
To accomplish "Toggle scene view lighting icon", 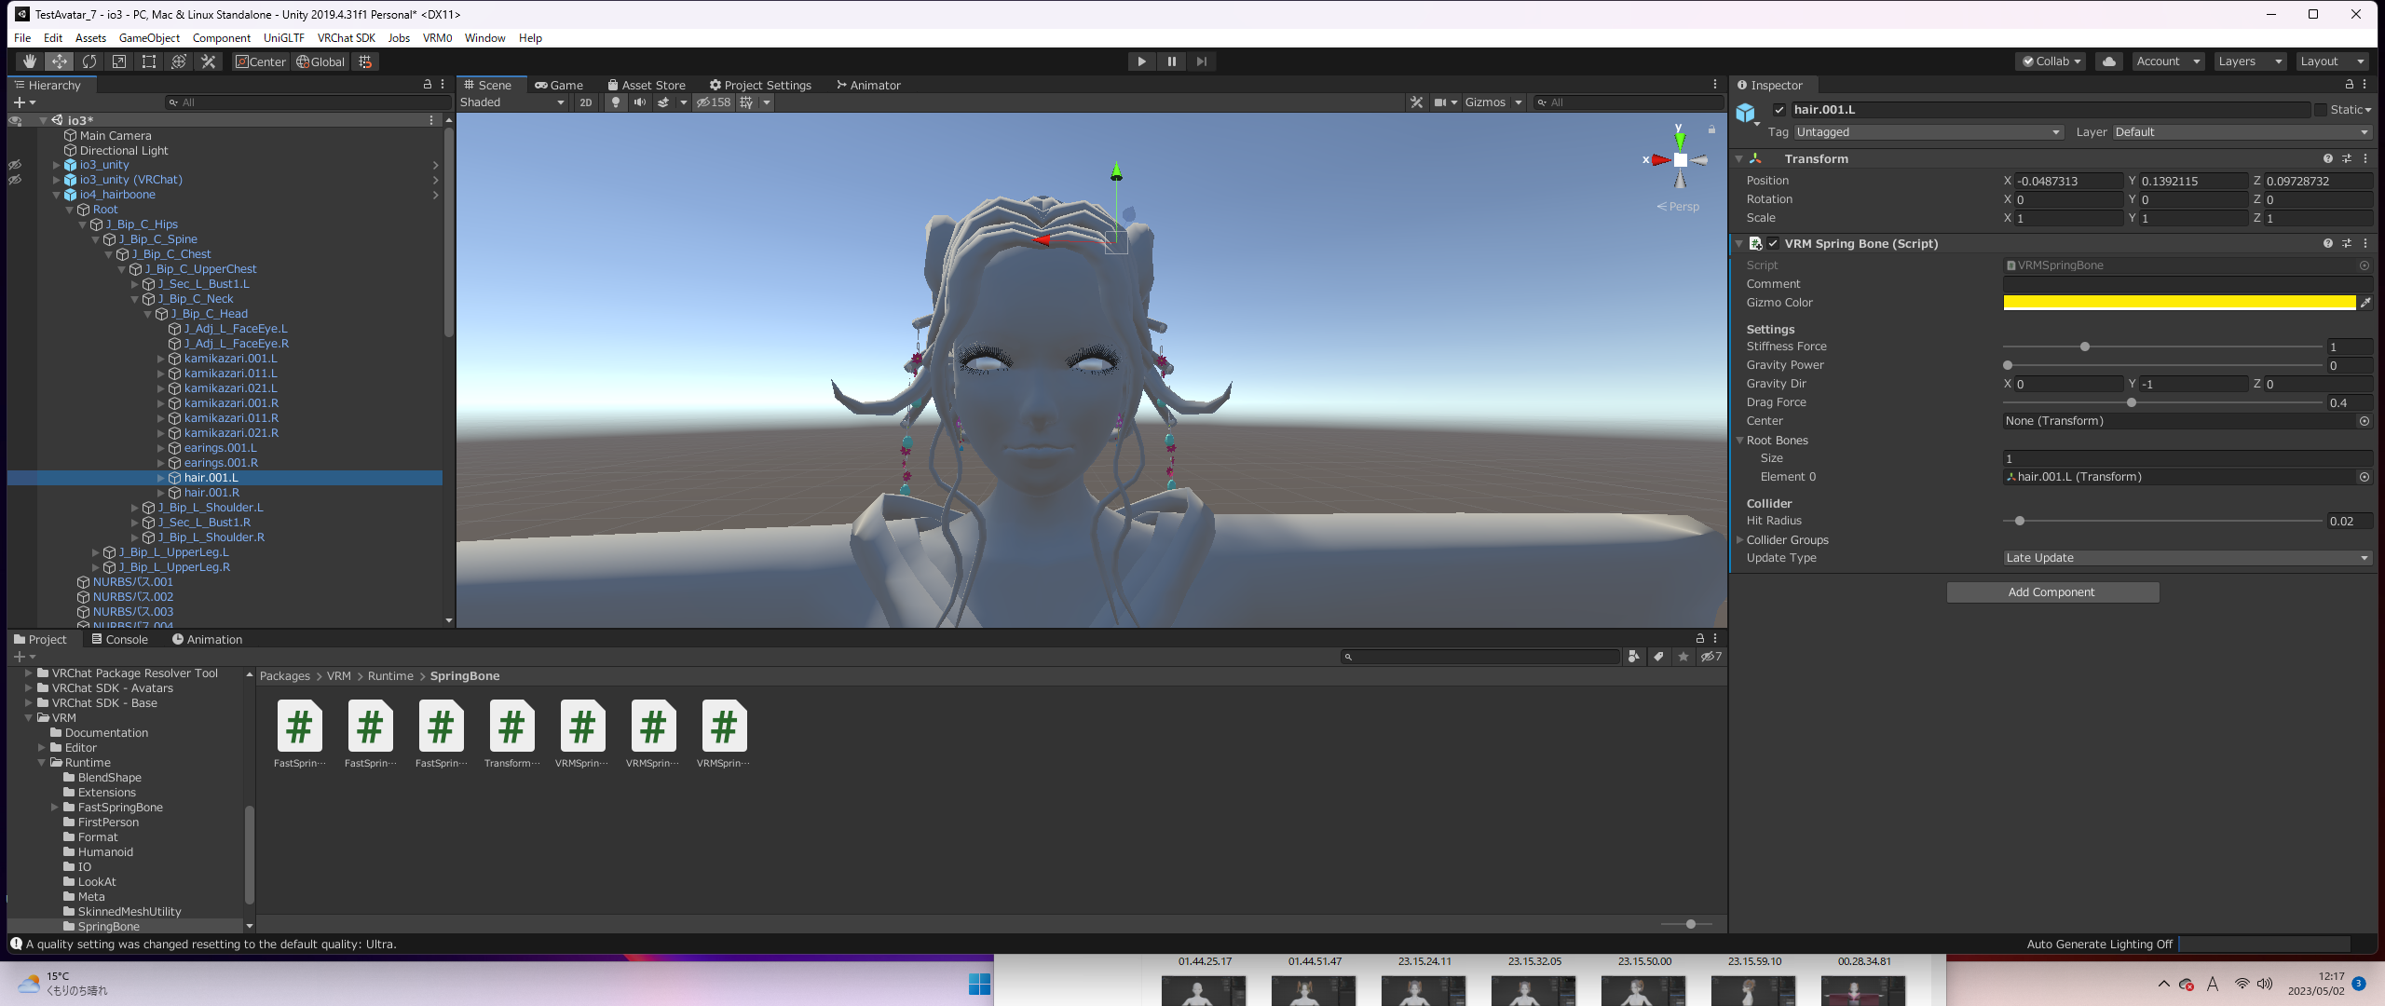I will [616, 102].
